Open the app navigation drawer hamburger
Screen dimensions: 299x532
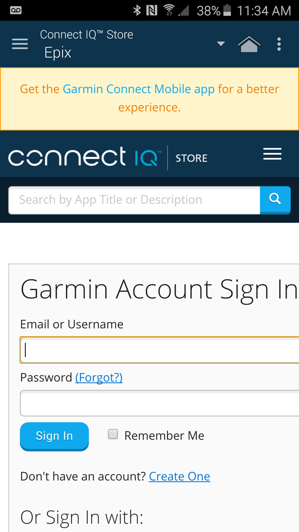point(20,44)
